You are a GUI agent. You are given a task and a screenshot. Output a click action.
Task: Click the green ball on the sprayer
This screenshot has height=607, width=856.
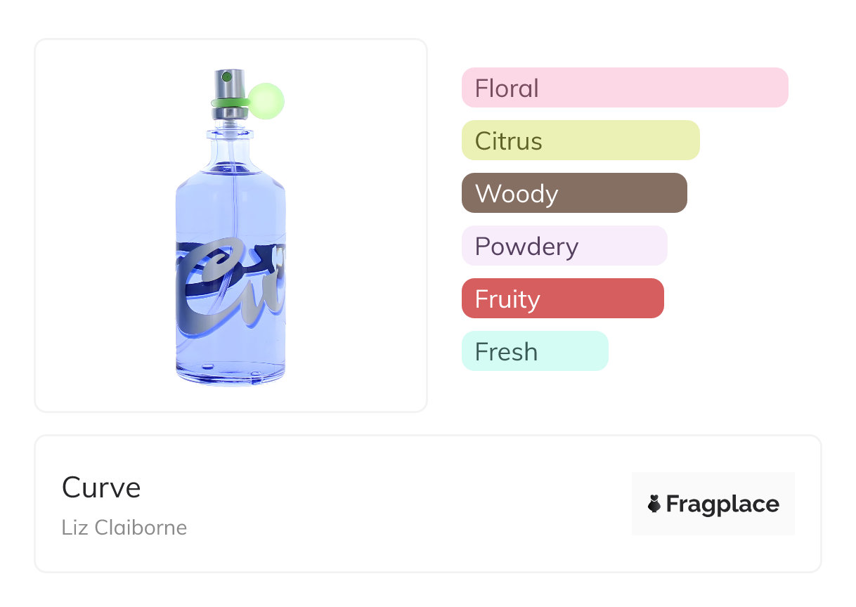tap(267, 100)
